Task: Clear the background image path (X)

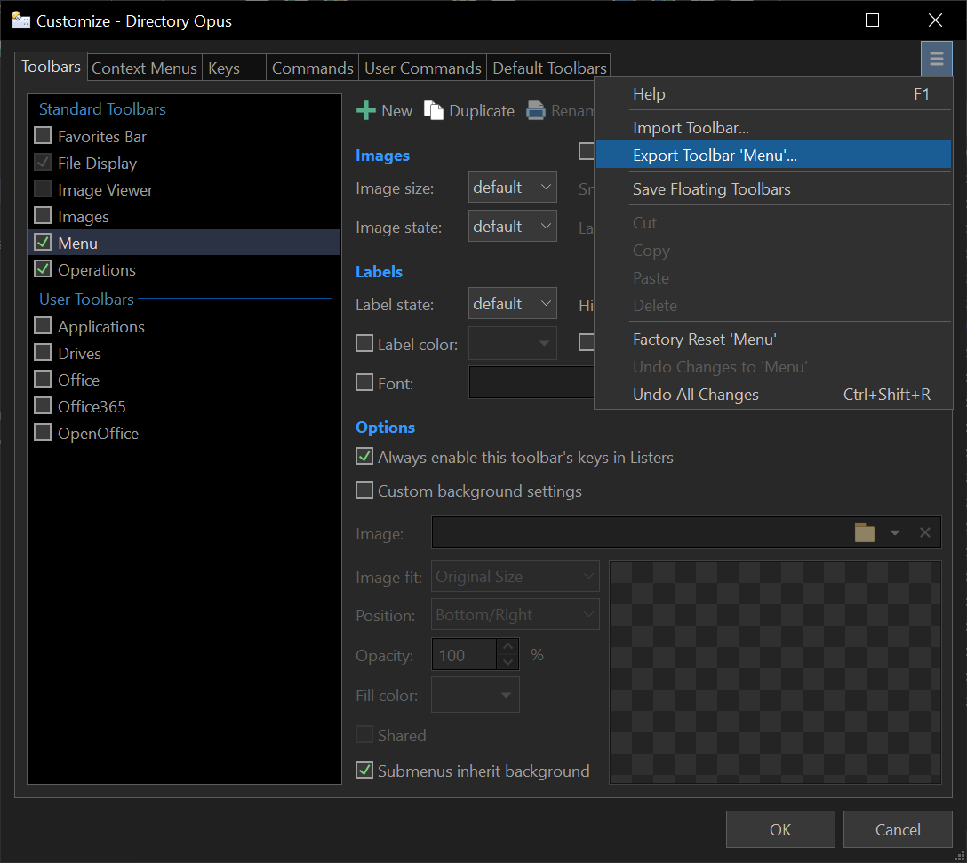Action: click(x=924, y=532)
